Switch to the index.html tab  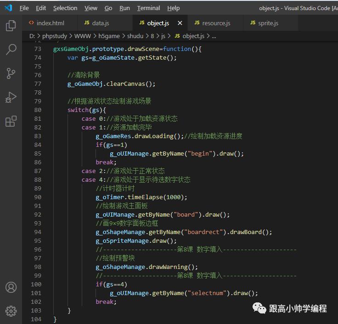point(50,23)
